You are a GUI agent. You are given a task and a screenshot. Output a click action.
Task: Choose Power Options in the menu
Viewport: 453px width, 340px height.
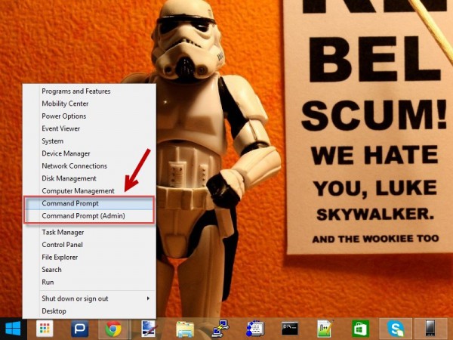pyautogui.click(x=64, y=116)
